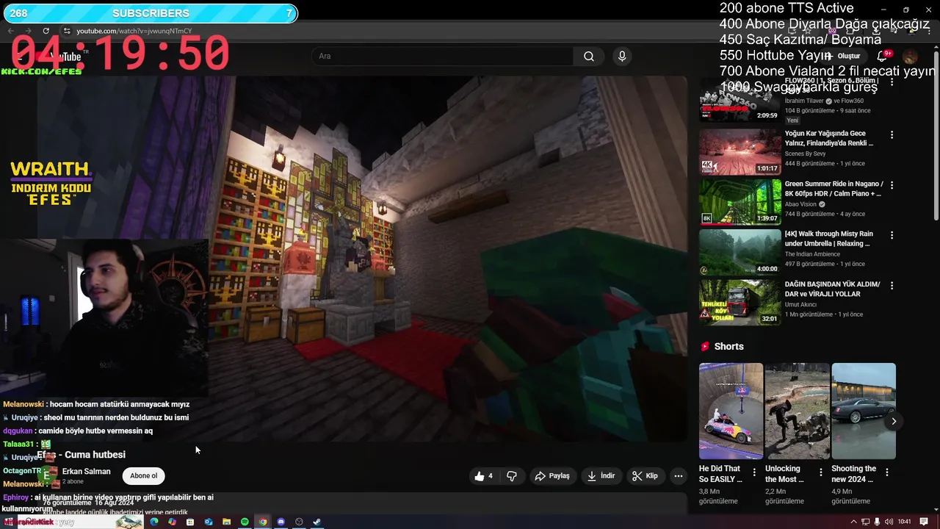The image size is (940, 529).
Task: Open Microsoft Edge from taskbar
Action: pos(154,522)
